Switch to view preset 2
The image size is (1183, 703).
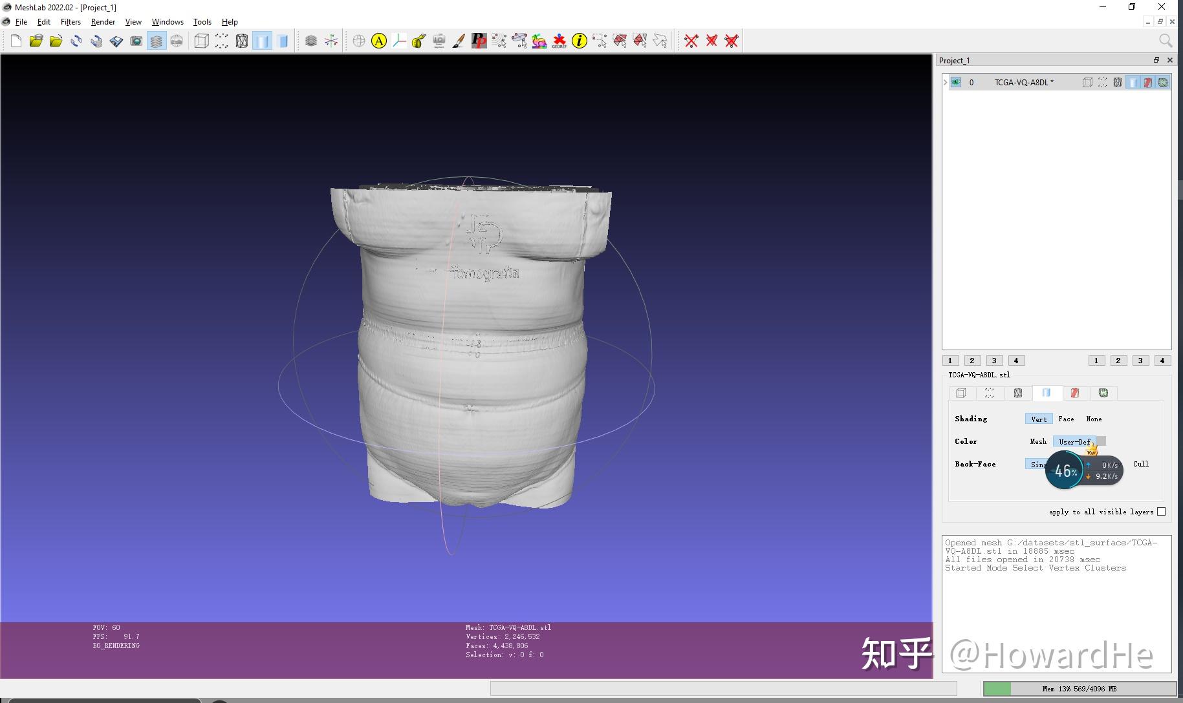pyautogui.click(x=972, y=361)
